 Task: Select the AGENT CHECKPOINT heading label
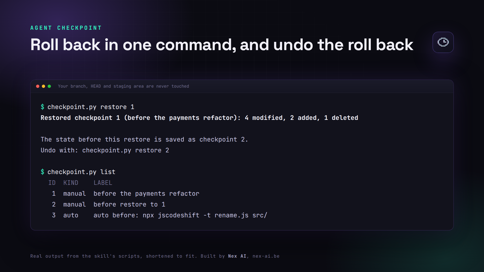point(66,28)
